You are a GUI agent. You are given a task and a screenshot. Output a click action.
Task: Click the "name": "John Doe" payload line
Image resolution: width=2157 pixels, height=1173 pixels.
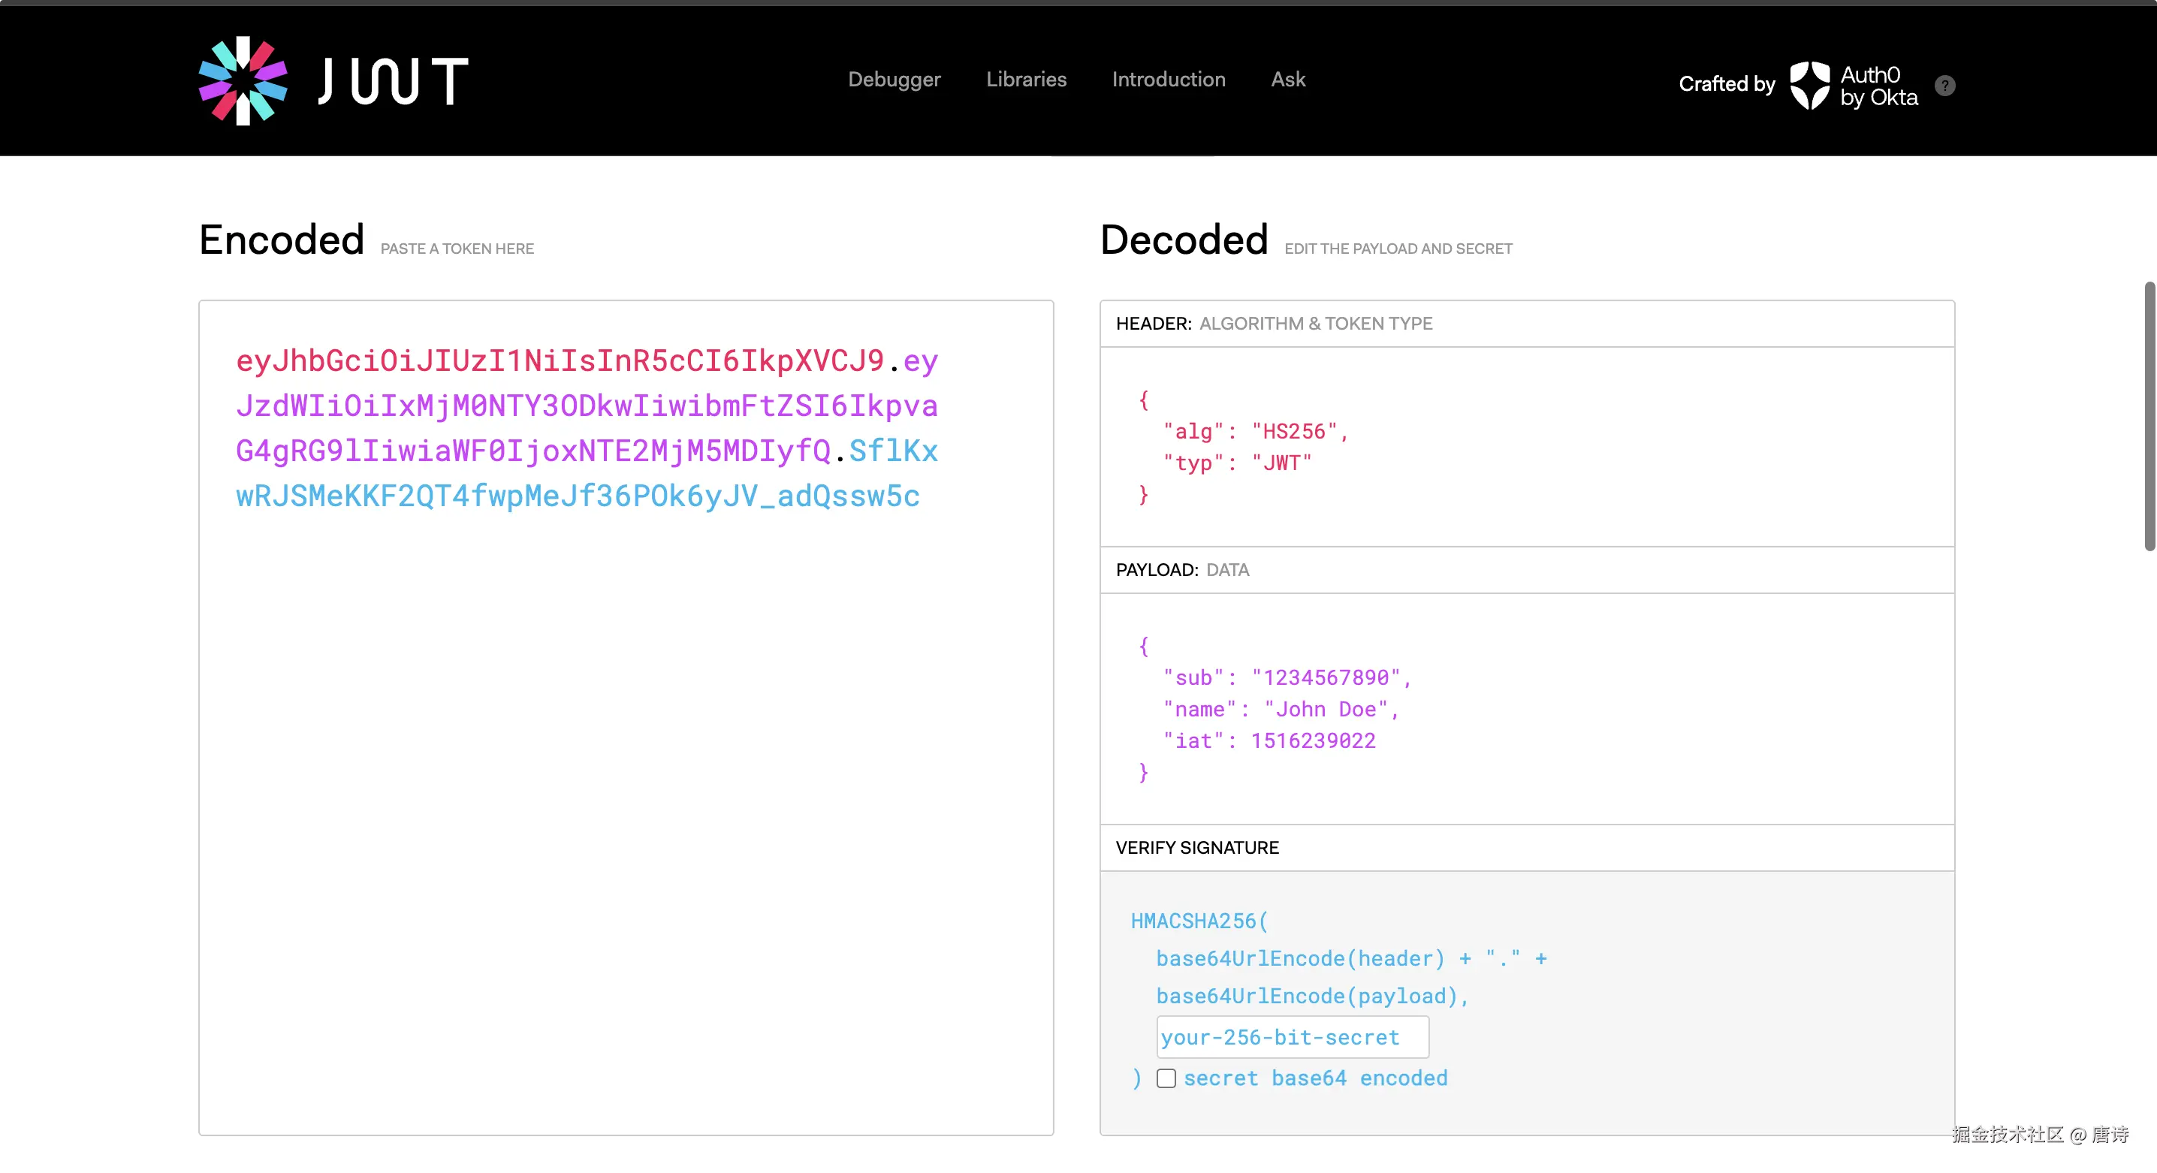(x=1281, y=710)
